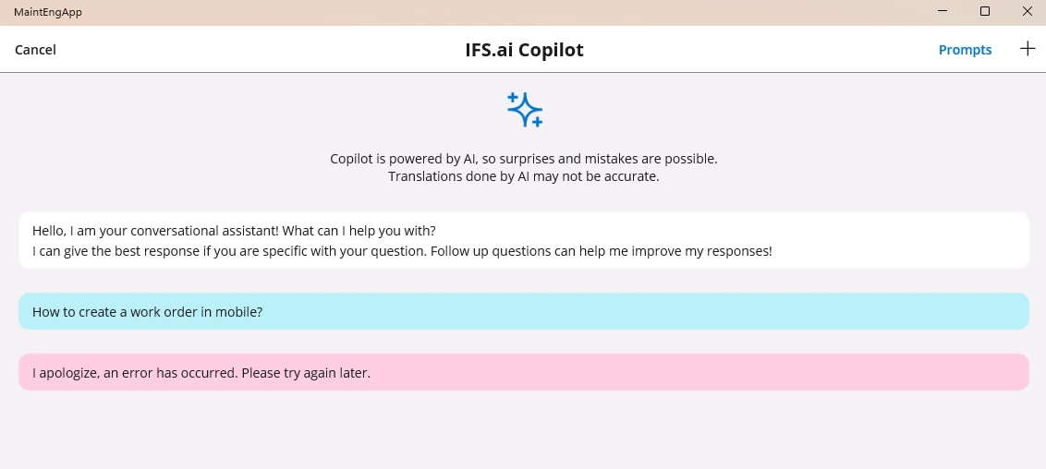Click the gap between the greeting and question bubbles

pos(523,281)
